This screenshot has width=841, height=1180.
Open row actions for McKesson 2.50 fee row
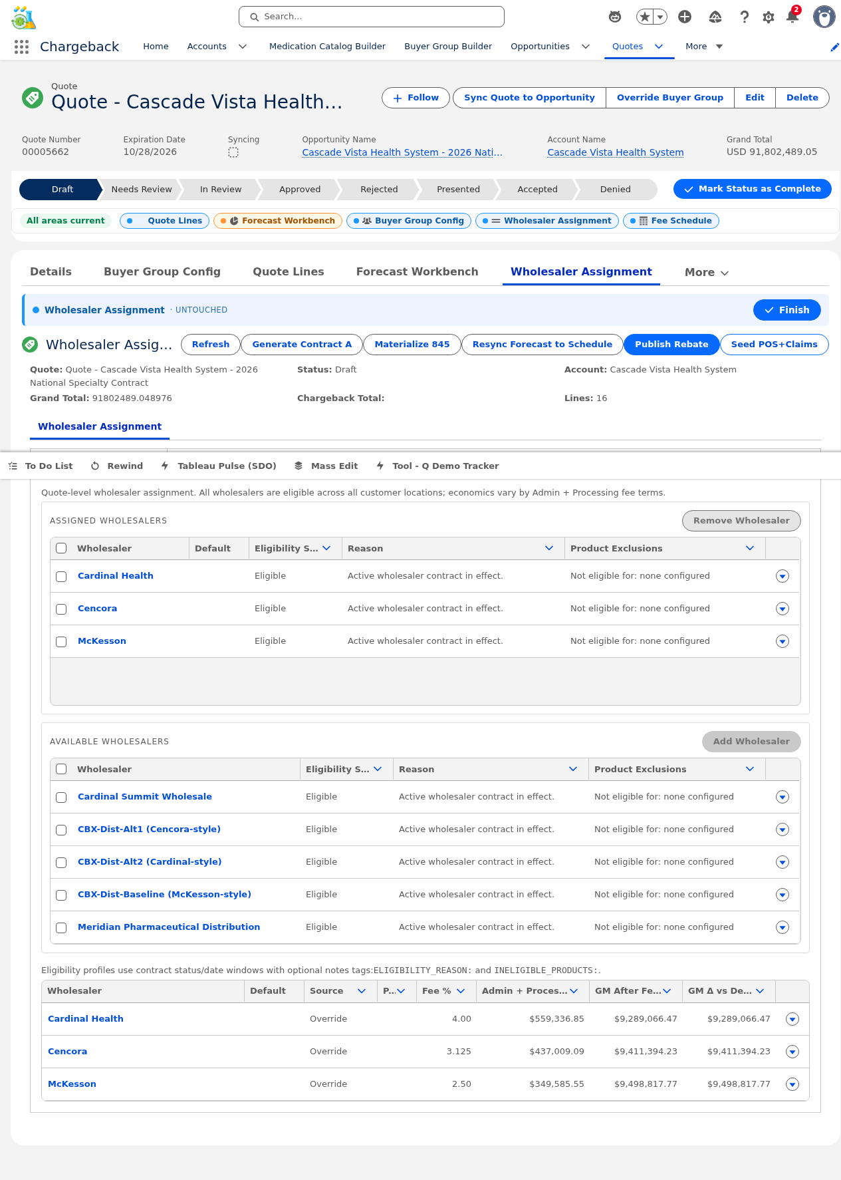pyautogui.click(x=792, y=1084)
